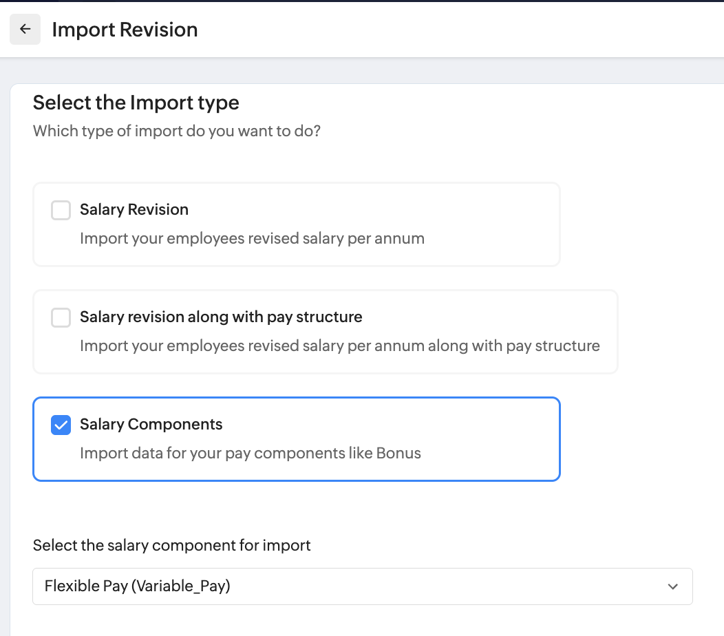Screen dimensions: 724x636
Task: Click the blue checkmark in Salary Components
Action: click(x=61, y=425)
